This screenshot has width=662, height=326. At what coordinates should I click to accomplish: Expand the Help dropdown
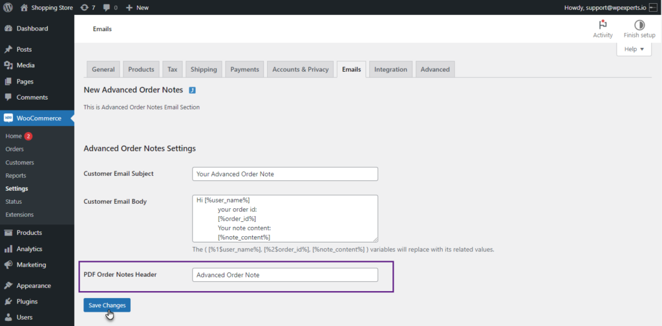(634, 49)
